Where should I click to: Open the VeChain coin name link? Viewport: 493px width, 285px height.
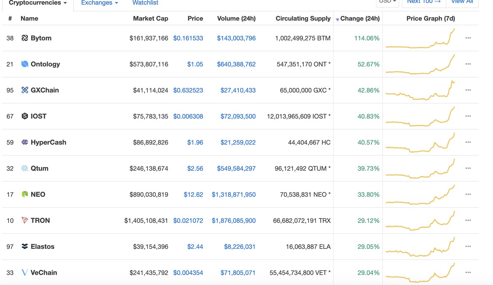click(x=44, y=273)
